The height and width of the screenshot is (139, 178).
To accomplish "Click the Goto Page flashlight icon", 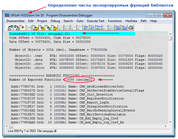I will (x=48, y=28).
